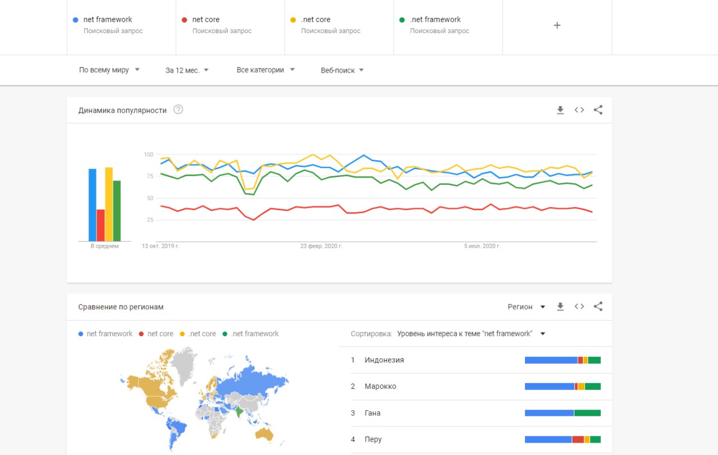Screen dimensions: 718x455
Task: Select Перу row in region list
Action: click(476, 439)
